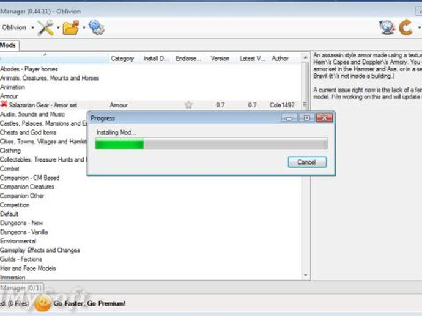Viewport: 422px width, 316px height.
Task: Select Abodes - Player homes category
Action: pyautogui.click(x=29, y=69)
